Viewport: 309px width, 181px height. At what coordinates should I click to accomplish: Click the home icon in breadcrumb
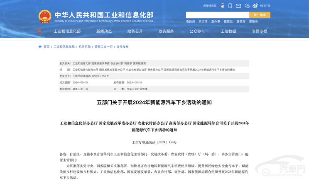[40, 46]
